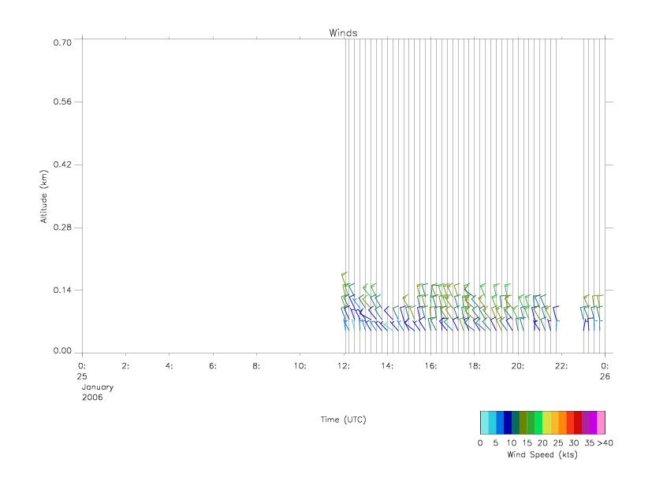Image resolution: width=652 pixels, height=481 pixels.
Task: Click the "4:" time tick label
Action: pyautogui.click(x=169, y=366)
